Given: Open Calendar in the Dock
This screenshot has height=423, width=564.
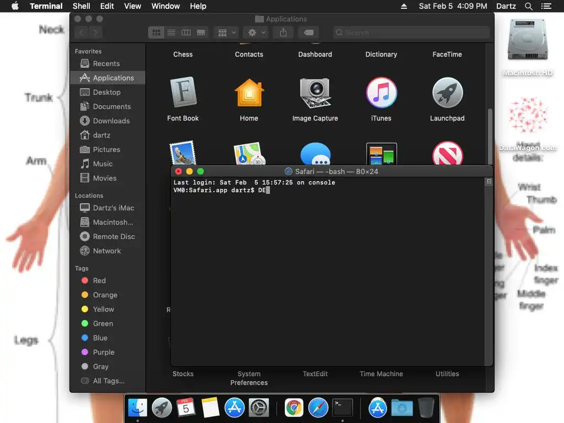Looking at the screenshot, I should tap(186, 408).
